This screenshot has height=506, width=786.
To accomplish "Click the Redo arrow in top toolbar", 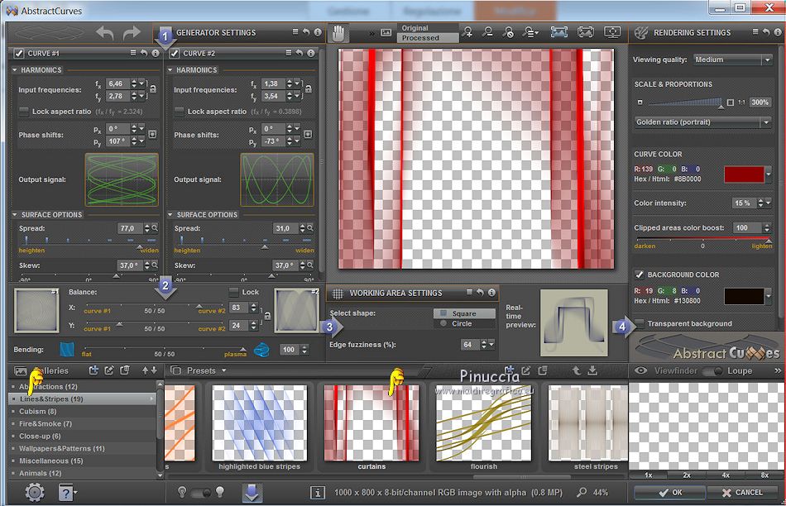I will 132,33.
